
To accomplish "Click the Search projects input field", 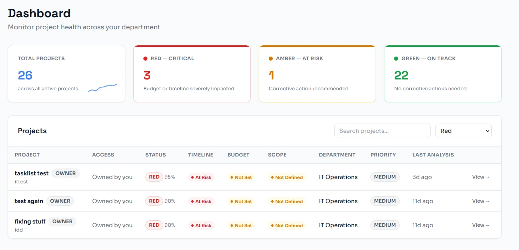I will (x=382, y=131).
